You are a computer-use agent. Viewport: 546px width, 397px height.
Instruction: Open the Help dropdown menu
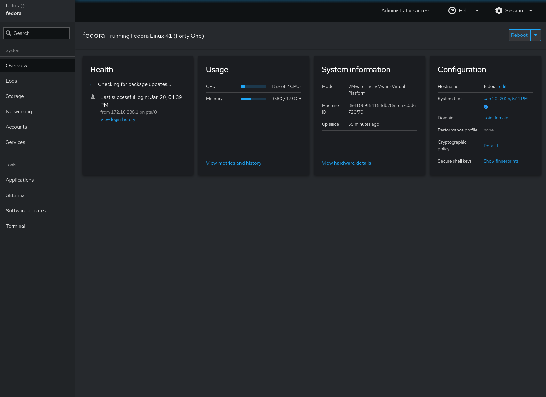point(477,11)
